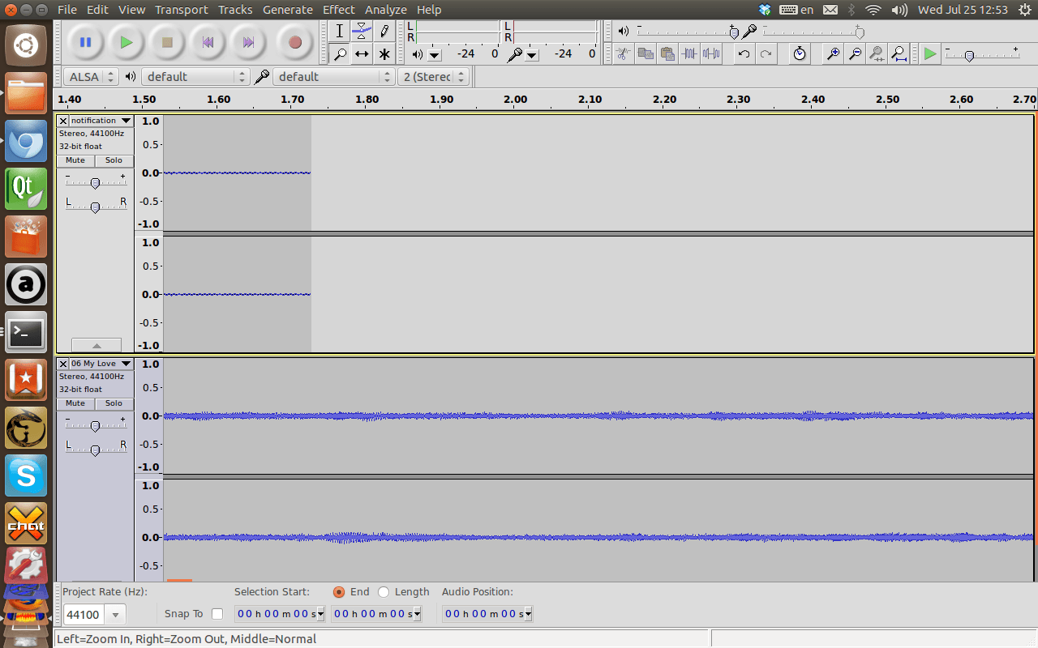Open the File menu
Viewport: 1038px width, 648px height.
[x=67, y=10]
